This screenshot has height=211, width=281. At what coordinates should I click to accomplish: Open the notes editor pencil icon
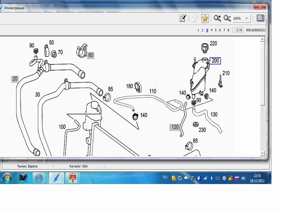coord(183,18)
